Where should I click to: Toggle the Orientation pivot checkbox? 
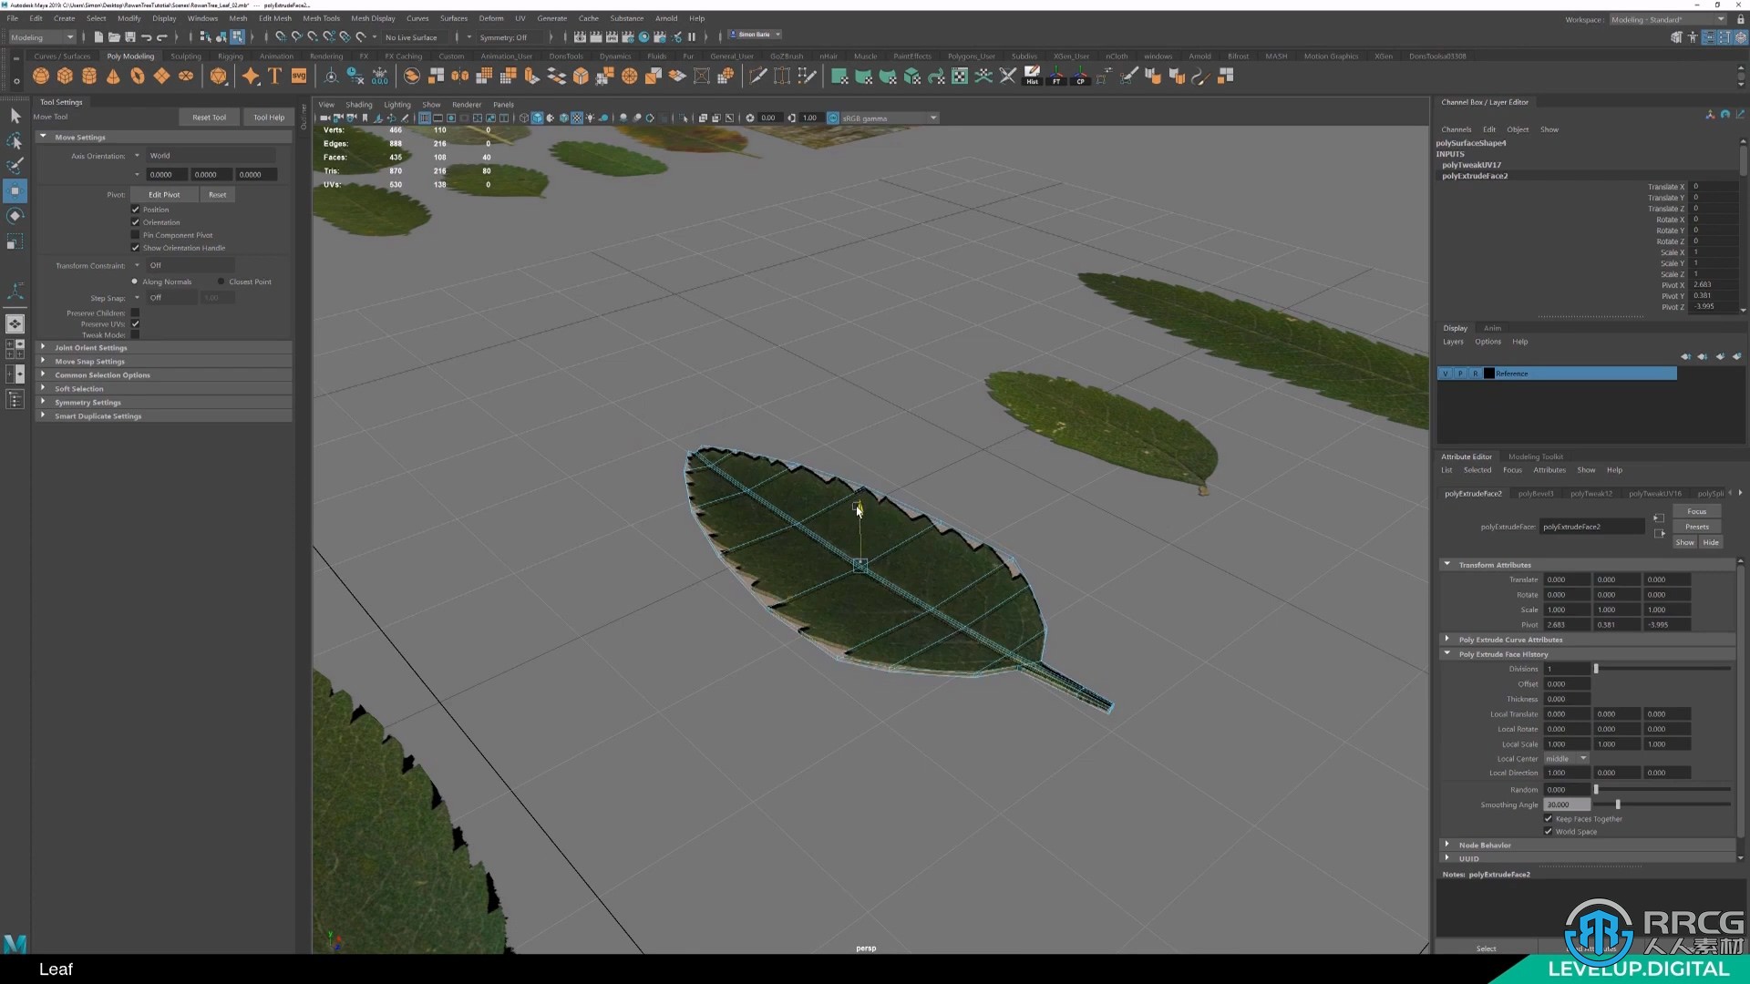[x=136, y=222]
